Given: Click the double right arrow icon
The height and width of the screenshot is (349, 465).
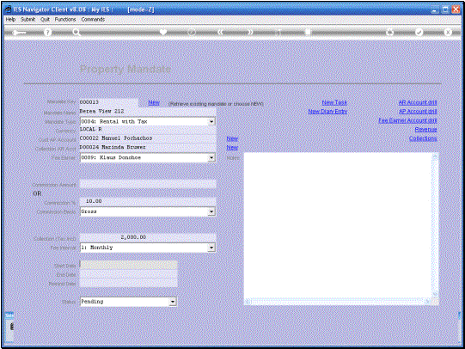Looking at the screenshot, I should (x=250, y=32).
